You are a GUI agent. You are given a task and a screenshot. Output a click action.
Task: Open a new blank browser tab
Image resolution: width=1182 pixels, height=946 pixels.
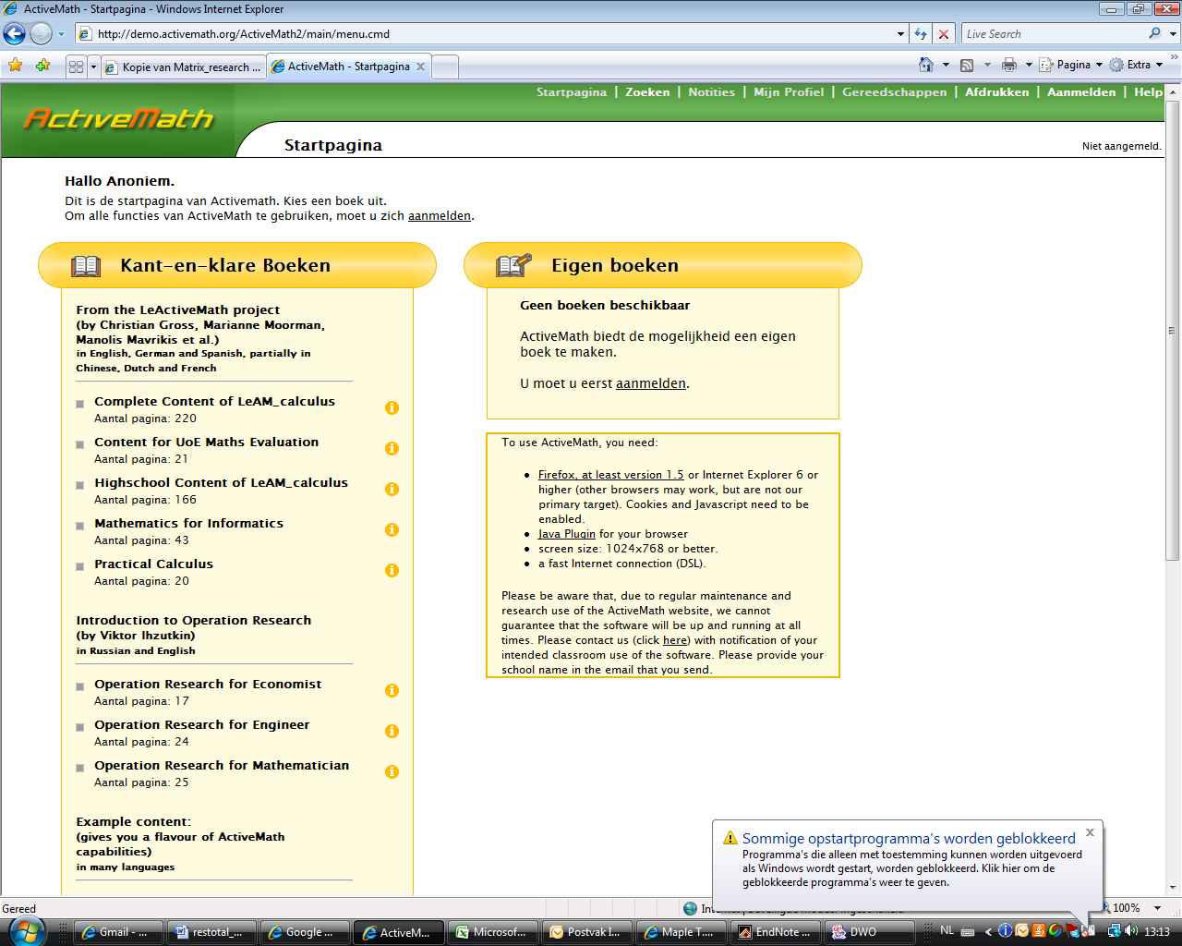pos(445,67)
